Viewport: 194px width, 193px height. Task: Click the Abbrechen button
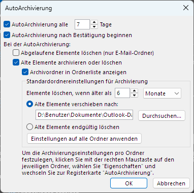pyautogui.click(x=171, y=183)
